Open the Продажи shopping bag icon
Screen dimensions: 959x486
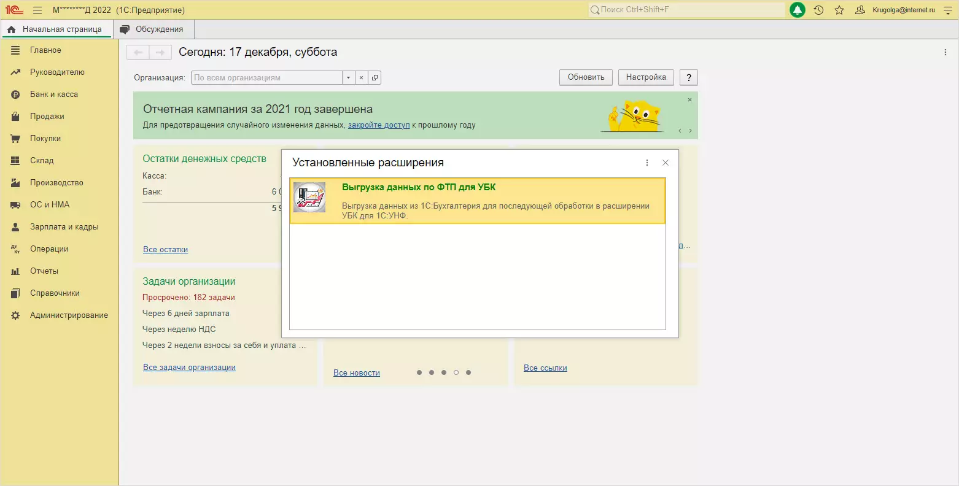click(x=16, y=117)
